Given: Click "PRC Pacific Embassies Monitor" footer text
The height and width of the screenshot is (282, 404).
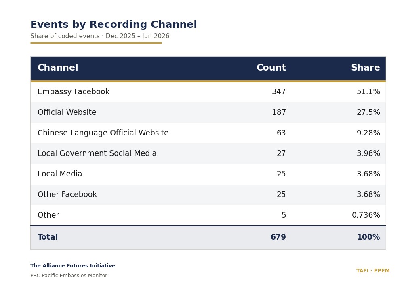Looking at the screenshot, I should [69, 276].
